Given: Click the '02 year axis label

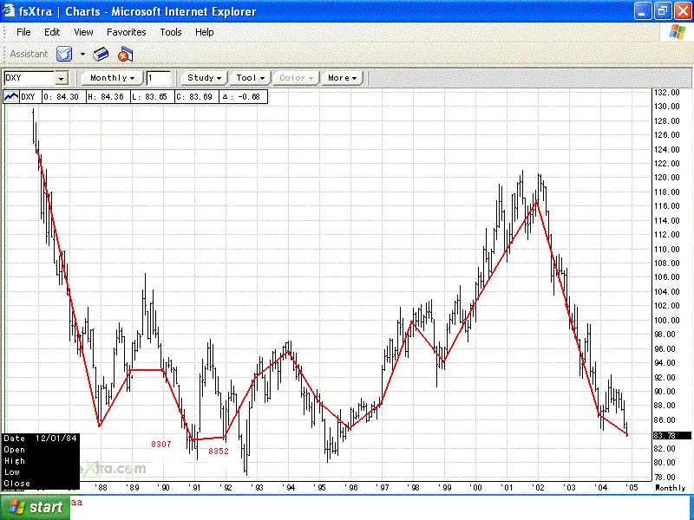Looking at the screenshot, I should tap(537, 488).
